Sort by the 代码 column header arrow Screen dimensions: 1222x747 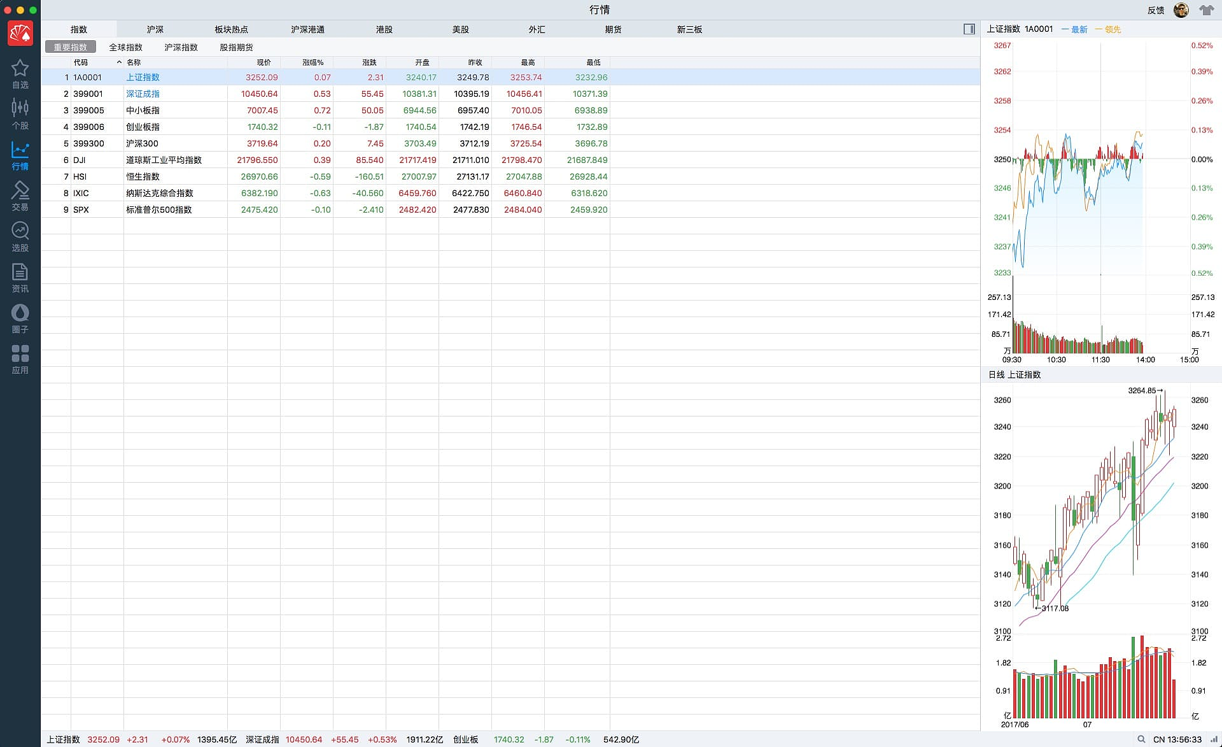(119, 62)
